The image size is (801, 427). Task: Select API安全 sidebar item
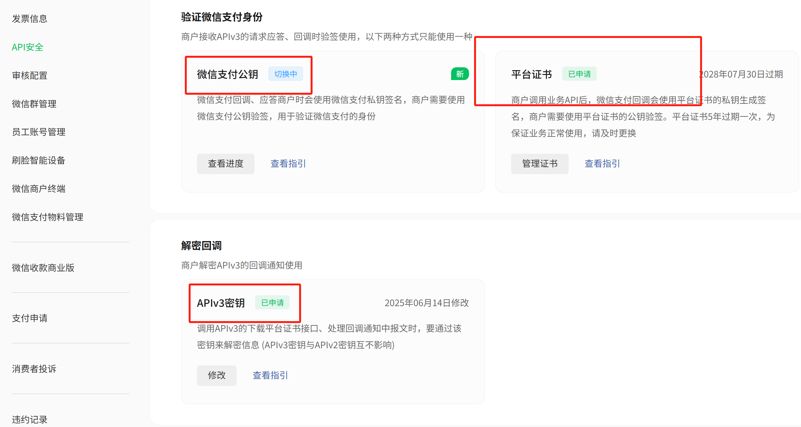click(x=27, y=47)
